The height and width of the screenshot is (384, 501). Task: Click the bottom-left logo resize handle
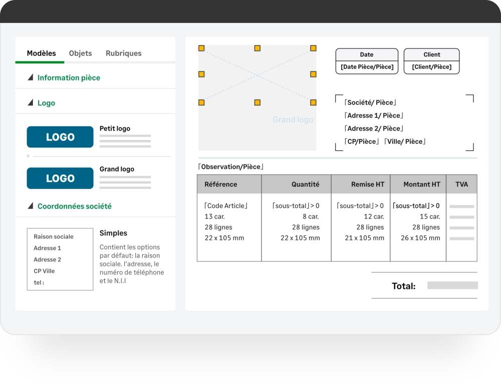[x=201, y=102]
